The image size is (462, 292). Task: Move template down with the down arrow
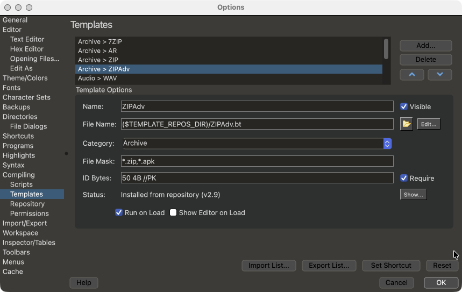click(x=439, y=75)
